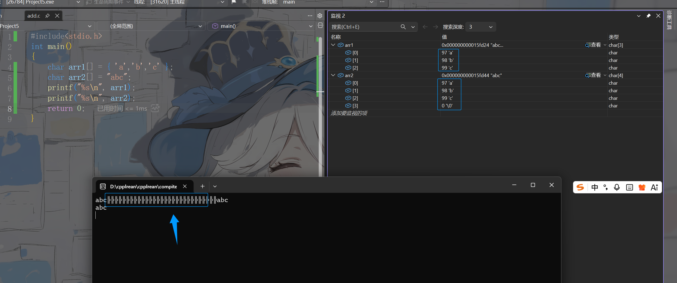Image resolution: width=677 pixels, height=283 pixels.
Task: Open the editor settings gear
Action: tap(320, 16)
